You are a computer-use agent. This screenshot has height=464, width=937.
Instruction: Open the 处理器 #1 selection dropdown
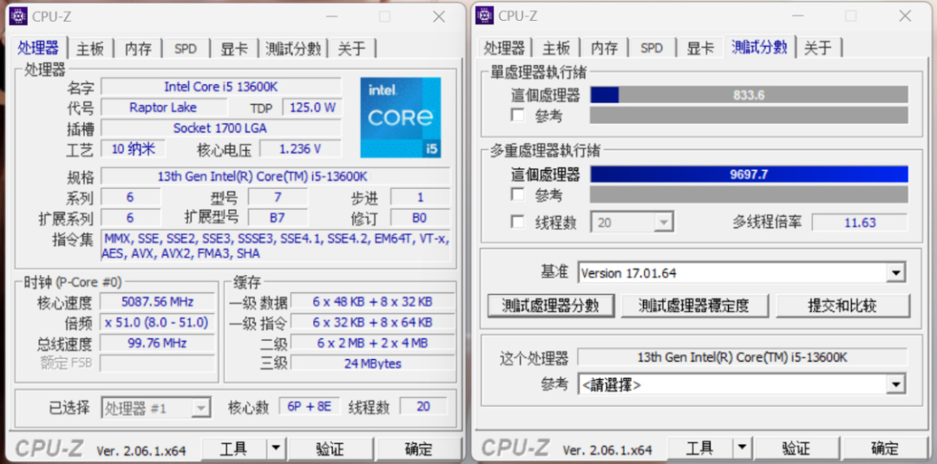pos(156,408)
